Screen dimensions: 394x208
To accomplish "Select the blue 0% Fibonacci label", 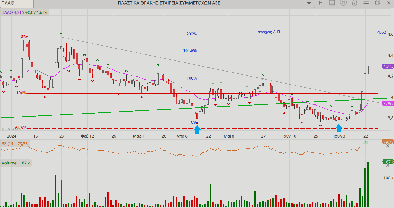I will [194, 122].
